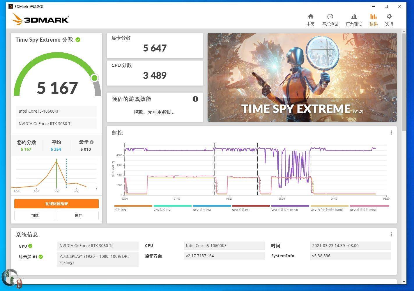Click the gauge benchmark icon
This screenshot has height=291, width=414.
coord(330,16)
